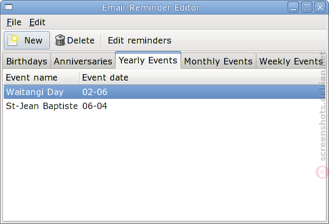This screenshot has width=329, height=224.
Task: Switch to the Anniversaries tab
Action: (83, 61)
